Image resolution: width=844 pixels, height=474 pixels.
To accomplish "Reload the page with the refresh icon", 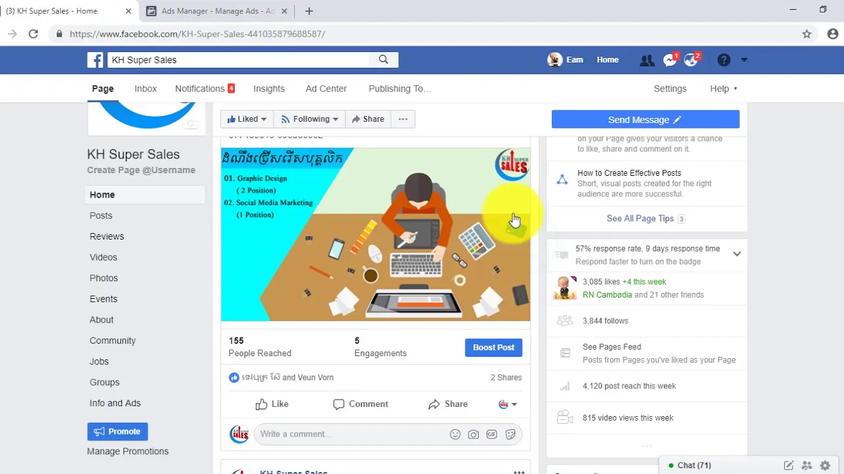I will click(x=33, y=34).
